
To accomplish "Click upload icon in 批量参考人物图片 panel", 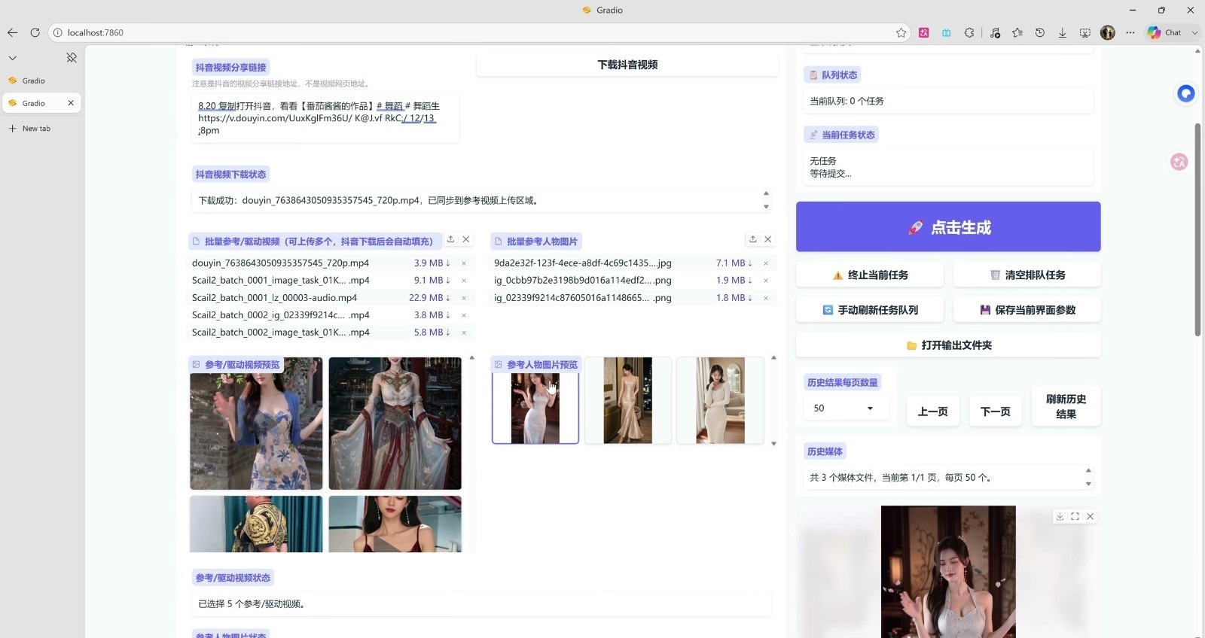I will tap(752, 239).
